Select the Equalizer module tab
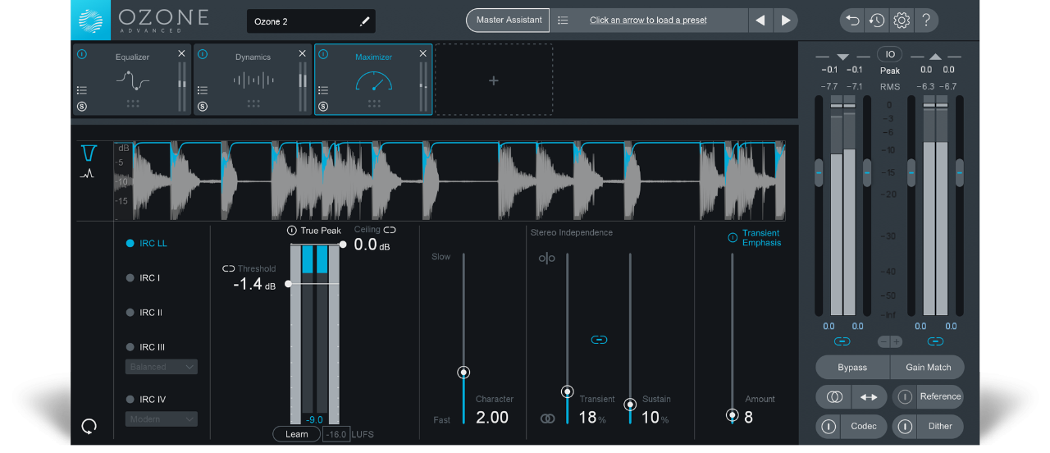Viewport: 1050px width, 453px height. 132,80
